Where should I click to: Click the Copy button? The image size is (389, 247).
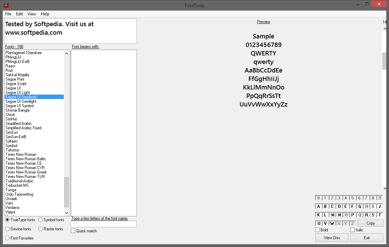tap(371, 223)
